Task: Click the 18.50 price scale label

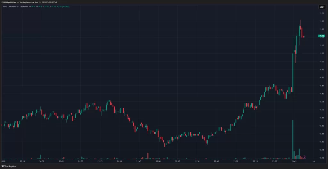Action: [x=321, y=142]
